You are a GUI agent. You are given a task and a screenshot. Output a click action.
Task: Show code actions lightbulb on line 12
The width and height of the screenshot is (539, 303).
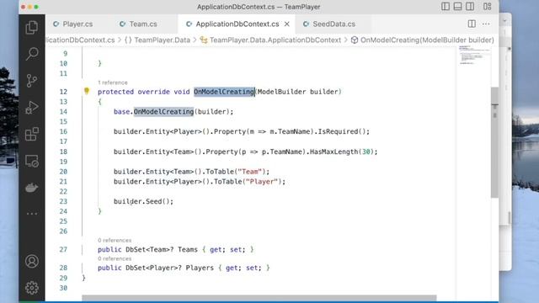(x=87, y=91)
